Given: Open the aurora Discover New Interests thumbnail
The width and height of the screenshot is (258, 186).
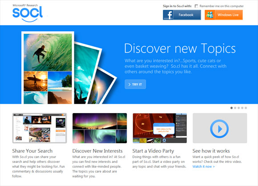Looking at the screenshot, I should (x=100, y=128).
